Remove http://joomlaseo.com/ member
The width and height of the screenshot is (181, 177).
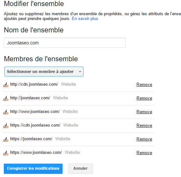(144, 98)
